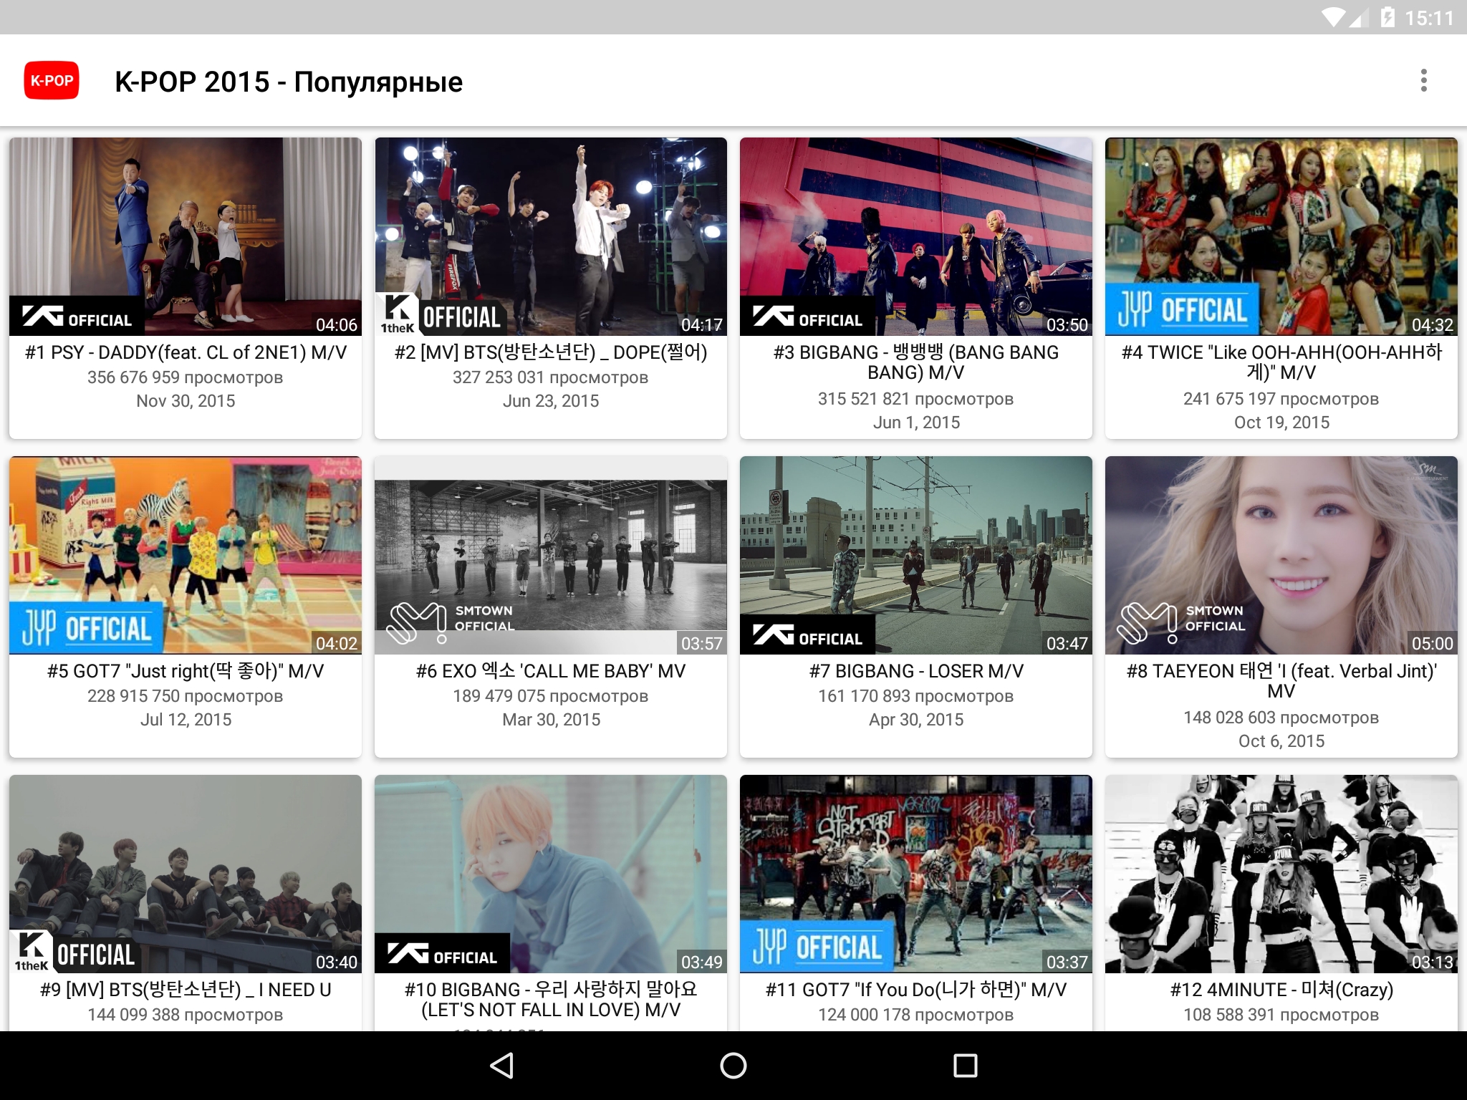The image size is (1467, 1100).
Task: Select title '#7 BIGBANG - LOSER M/V'
Action: (916, 671)
